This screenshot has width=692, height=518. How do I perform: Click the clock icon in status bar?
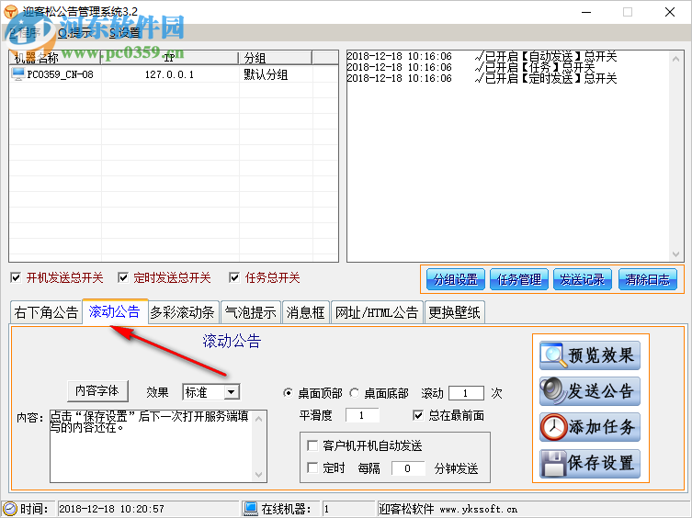10,509
